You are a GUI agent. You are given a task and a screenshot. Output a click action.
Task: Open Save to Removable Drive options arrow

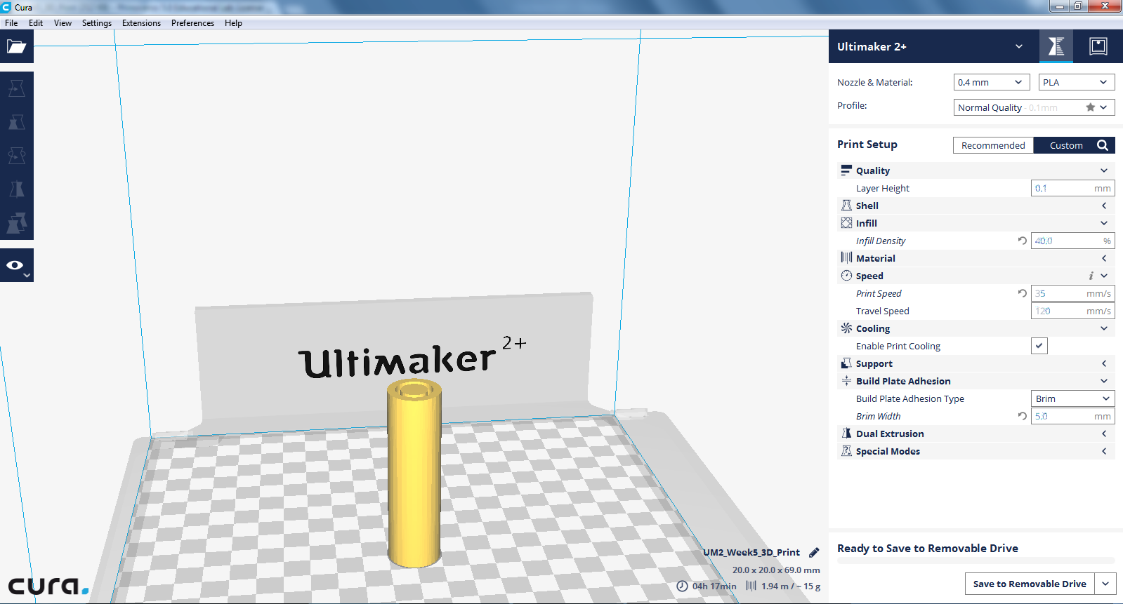click(1106, 584)
